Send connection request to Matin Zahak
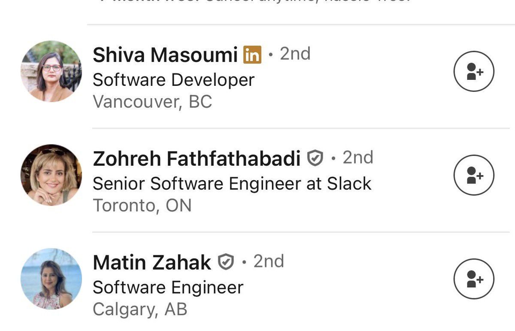This screenshot has width=515, height=331. point(474,279)
